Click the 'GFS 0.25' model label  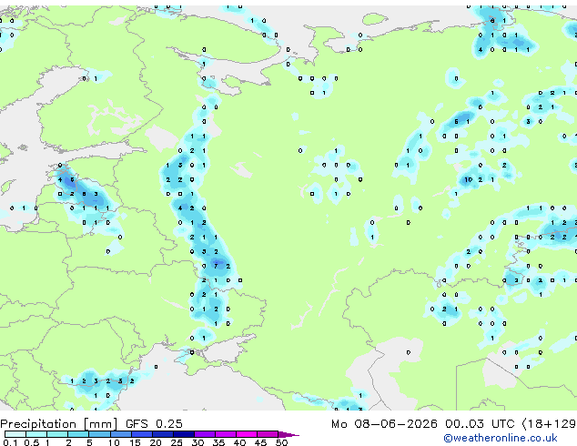coord(154,424)
